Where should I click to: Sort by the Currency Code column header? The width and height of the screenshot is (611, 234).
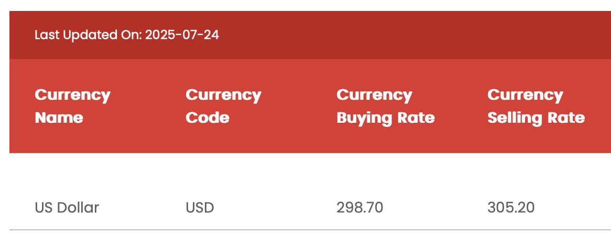tap(223, 106)
